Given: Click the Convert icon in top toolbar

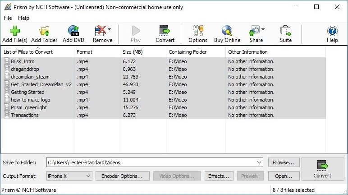Looking at the screenshot, I should tap(165, 31).
